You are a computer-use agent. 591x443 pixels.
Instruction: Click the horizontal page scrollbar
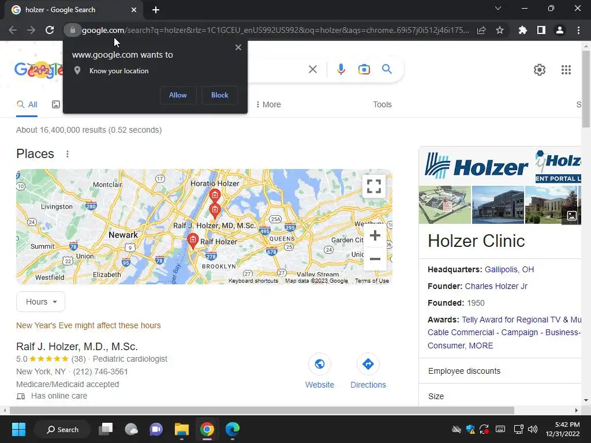(262, 410)
